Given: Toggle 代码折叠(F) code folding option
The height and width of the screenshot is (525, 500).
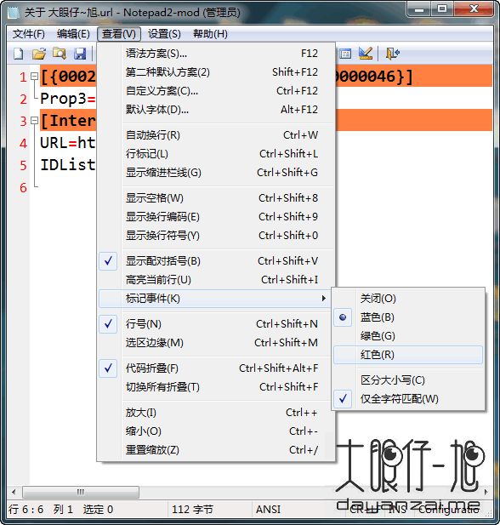Looking at the screenshot, I should (217, 368).
